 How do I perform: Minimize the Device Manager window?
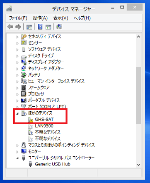pos(113,8)
